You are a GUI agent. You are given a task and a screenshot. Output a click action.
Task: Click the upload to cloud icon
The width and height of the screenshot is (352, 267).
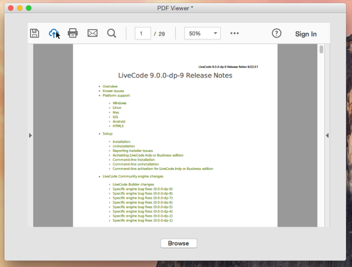53,33
